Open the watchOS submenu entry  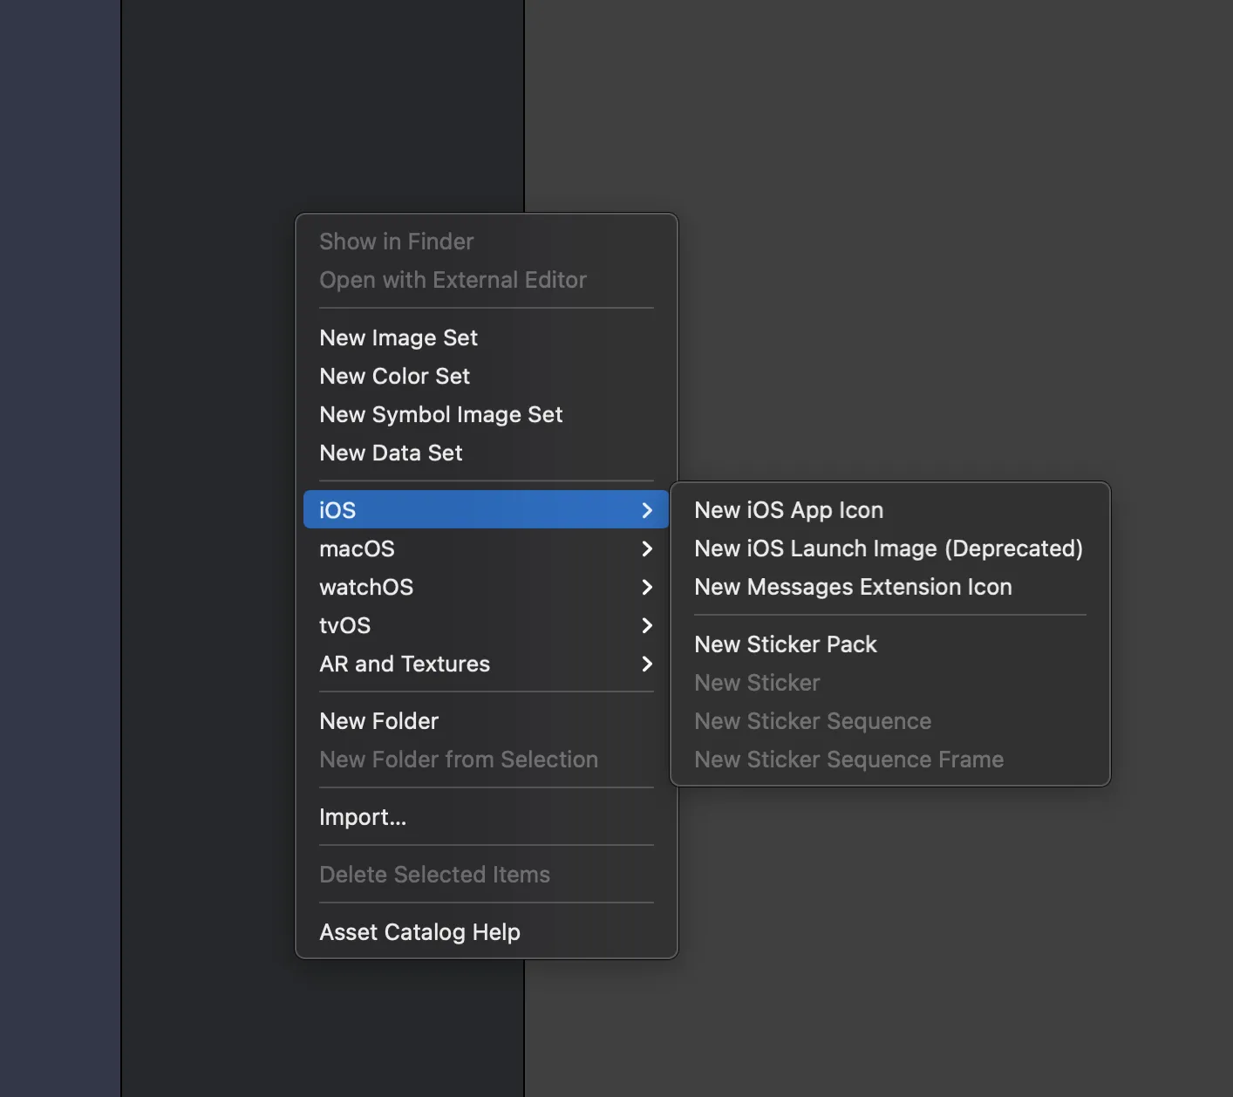point(487,587)
